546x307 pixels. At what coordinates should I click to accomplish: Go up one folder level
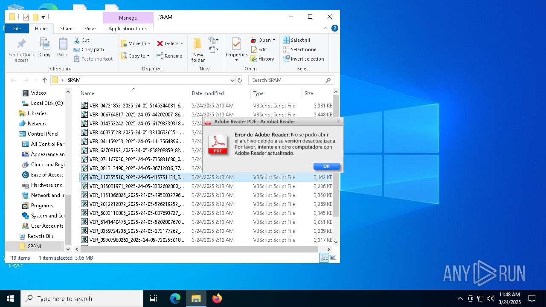click(x=45, y=80)
